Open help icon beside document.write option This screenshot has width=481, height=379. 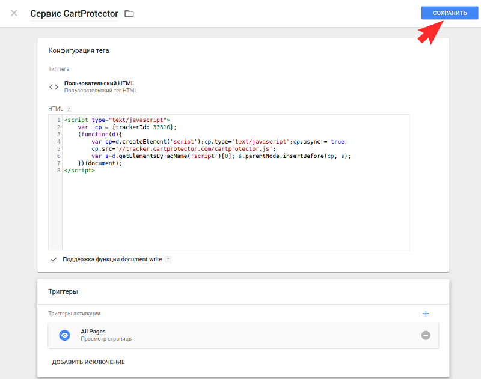[168, 259]
